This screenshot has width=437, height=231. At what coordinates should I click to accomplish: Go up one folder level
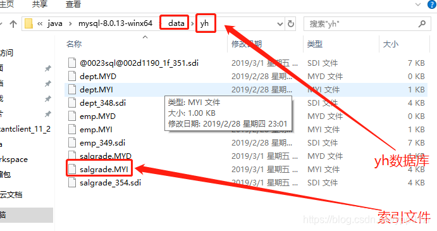point(13,23)
